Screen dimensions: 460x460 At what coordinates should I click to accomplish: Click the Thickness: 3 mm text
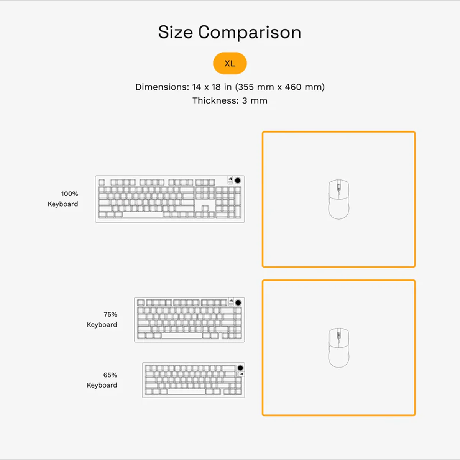[230, 100]
